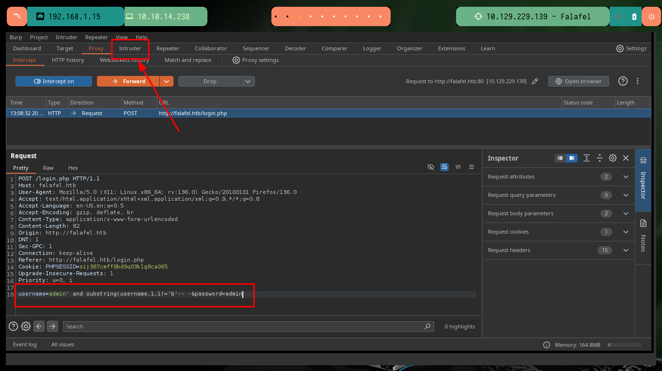This screenshot has height=371, width=662.
Task: Open the Forward button dropdown arrow
Action: pos(167,81)
